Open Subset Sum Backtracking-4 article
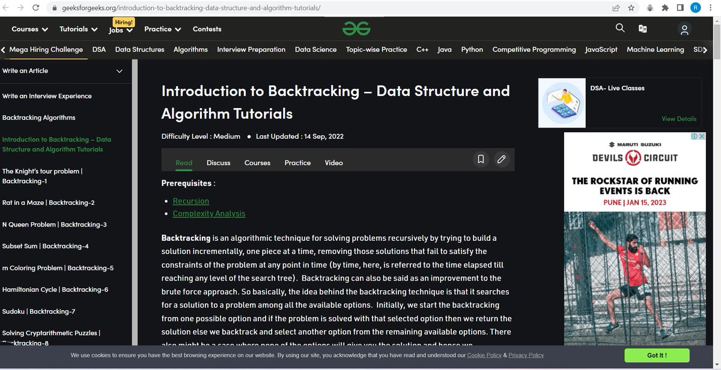 (46, 246)
